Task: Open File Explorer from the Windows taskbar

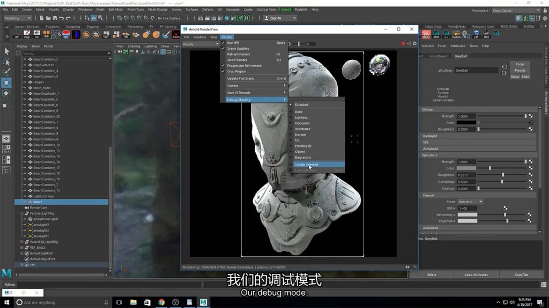Action: 133,302
